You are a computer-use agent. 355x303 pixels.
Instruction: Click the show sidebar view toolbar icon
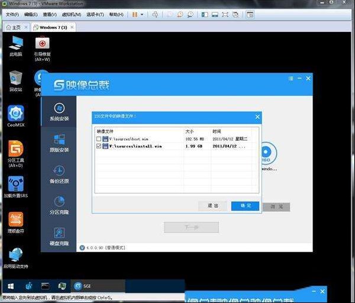[x=205, y=15]
